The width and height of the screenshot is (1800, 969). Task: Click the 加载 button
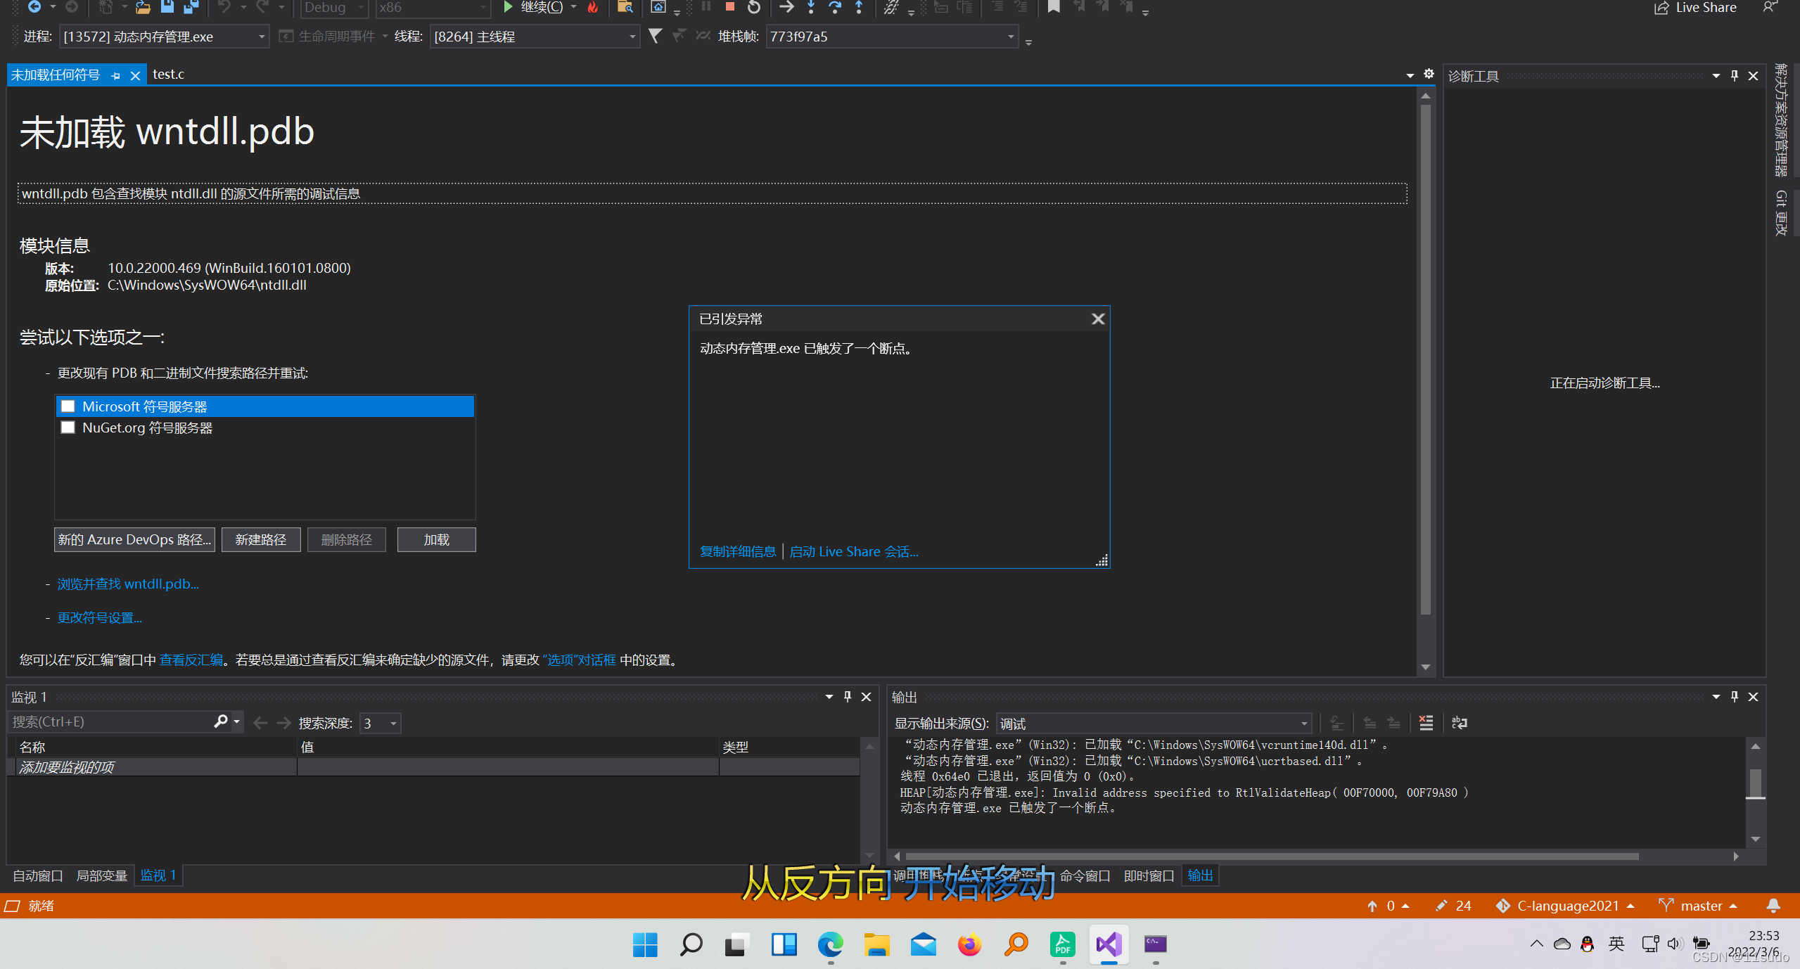coord(436,539)
